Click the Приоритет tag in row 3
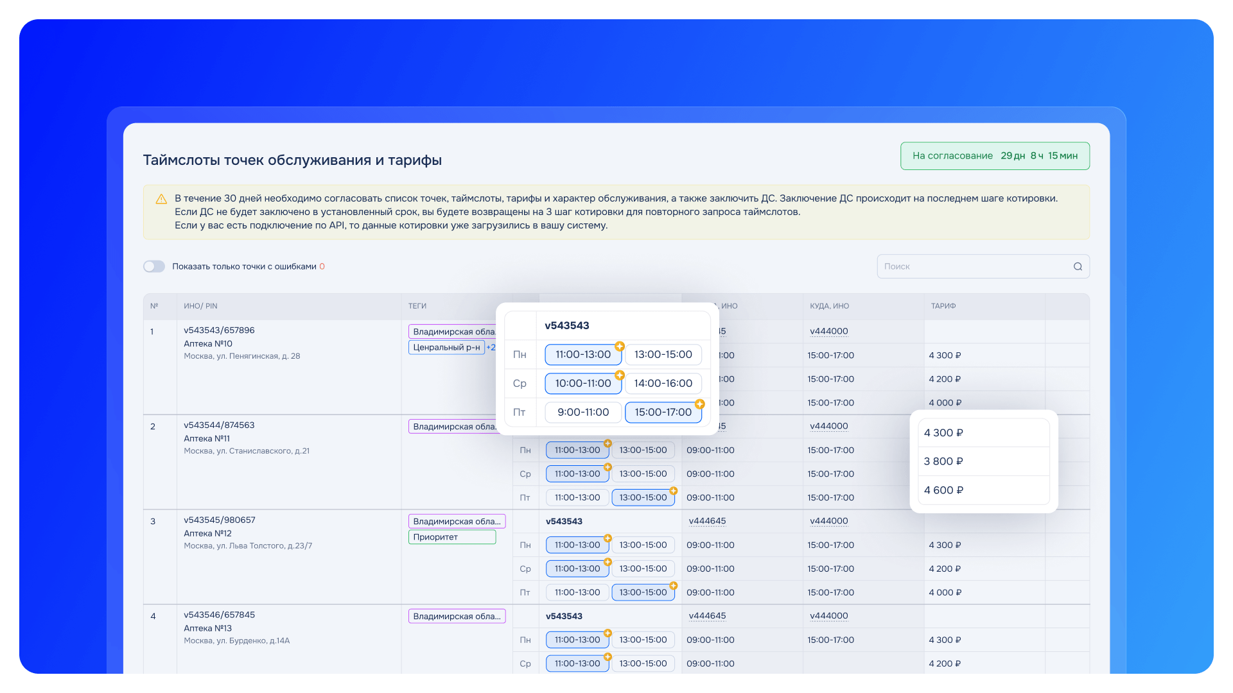Image resolution: width=1233 pixels, height=693 pixels. [451, 537]
